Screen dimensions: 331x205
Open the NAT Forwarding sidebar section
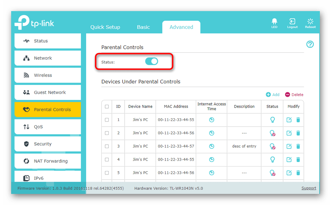tap(47, 161)
